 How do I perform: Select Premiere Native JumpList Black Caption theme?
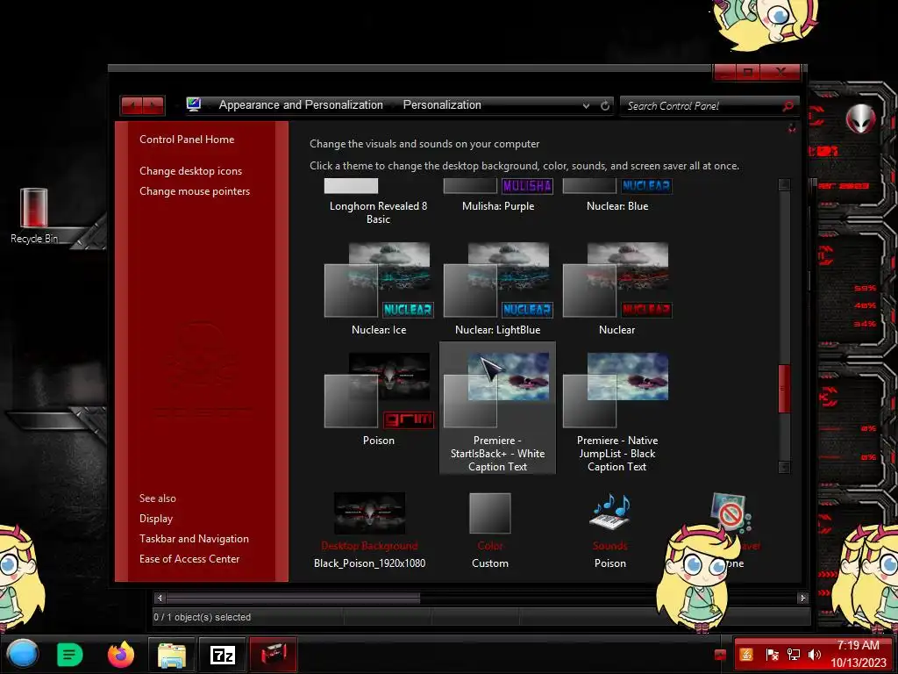616,412
